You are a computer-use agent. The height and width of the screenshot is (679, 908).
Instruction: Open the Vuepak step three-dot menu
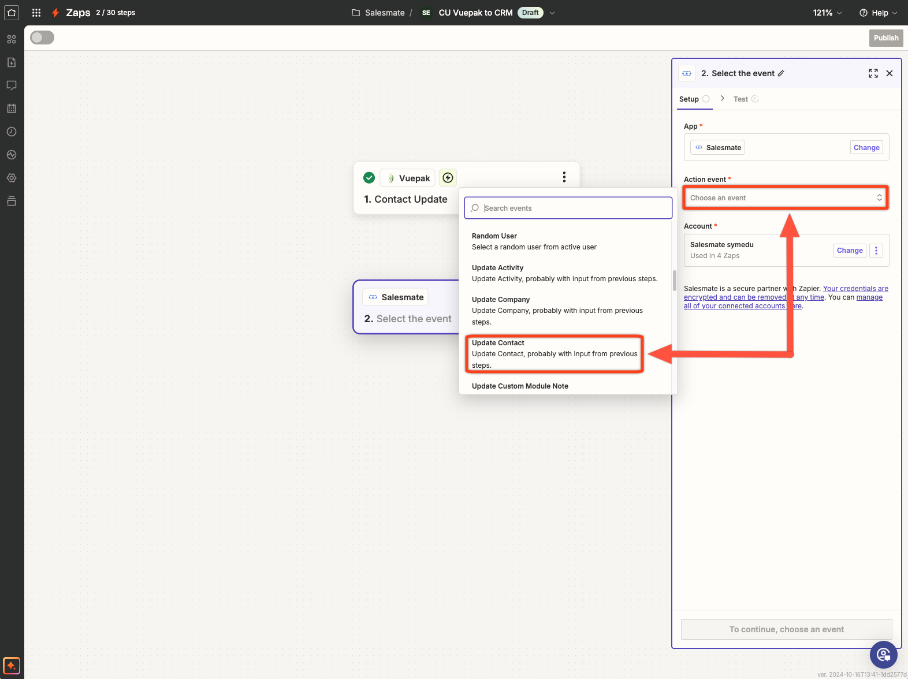564,177
